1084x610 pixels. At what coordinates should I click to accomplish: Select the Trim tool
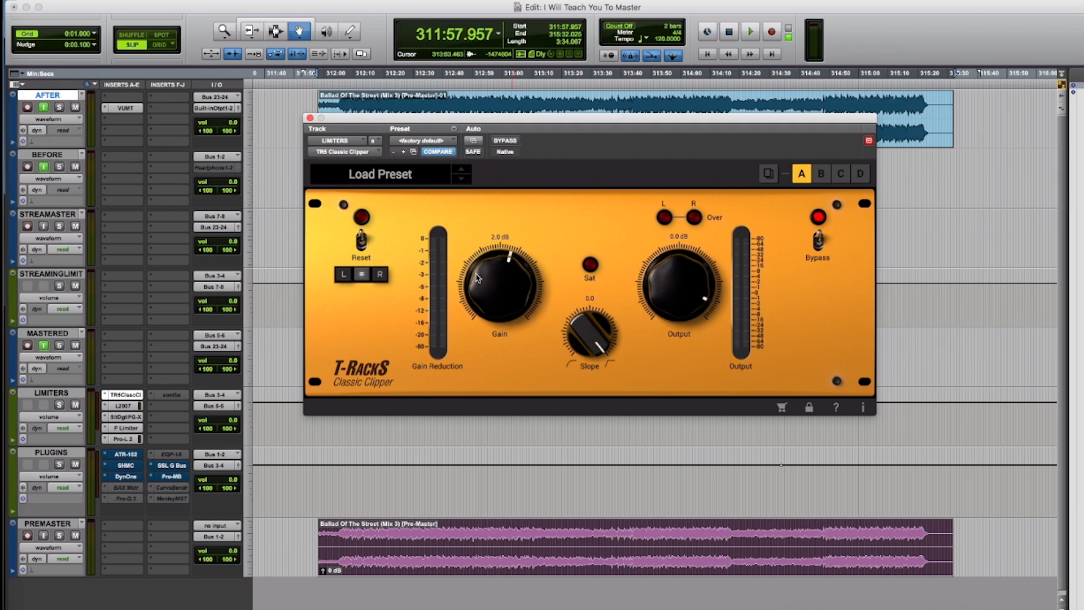point(251,31)
